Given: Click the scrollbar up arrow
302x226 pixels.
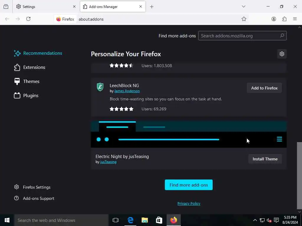Looking at the screenshot, I should click(299, 27).
